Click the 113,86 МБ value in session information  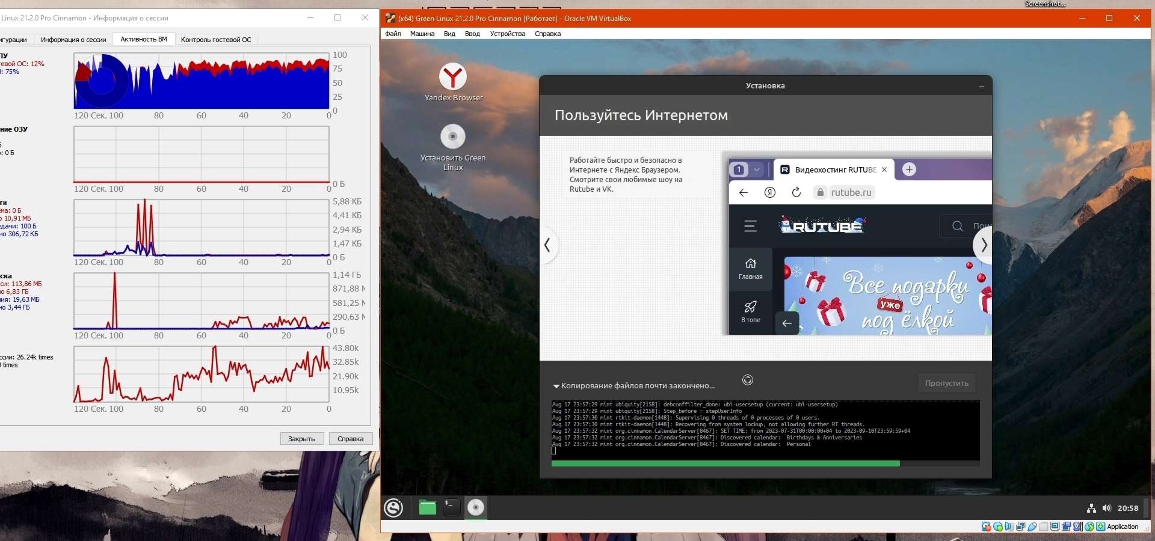[x=26, y=284]
